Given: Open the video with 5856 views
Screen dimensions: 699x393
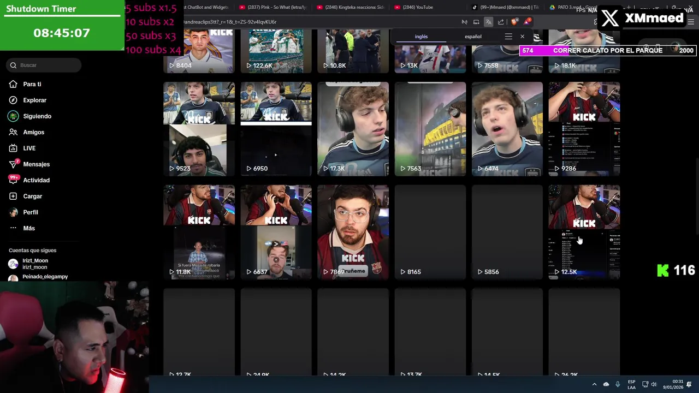Looking at the screenshot, I should click(507, 232).
